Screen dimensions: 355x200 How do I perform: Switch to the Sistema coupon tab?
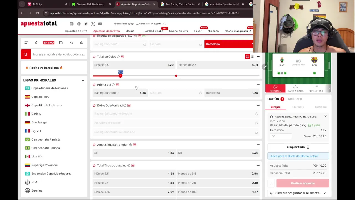click(x=321, y=107)
